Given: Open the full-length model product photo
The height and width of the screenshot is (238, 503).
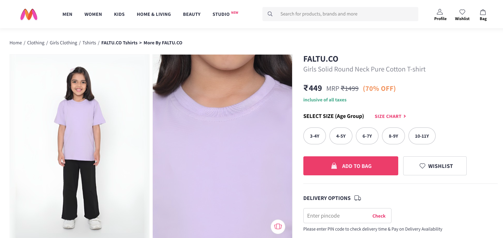Looking at the screenshot, I should (x=80, y=146).
